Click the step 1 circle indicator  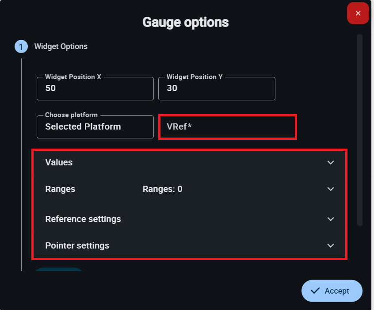point(21,46)
